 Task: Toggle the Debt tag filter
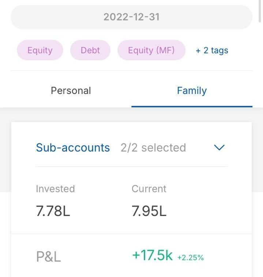pos(90,50)
